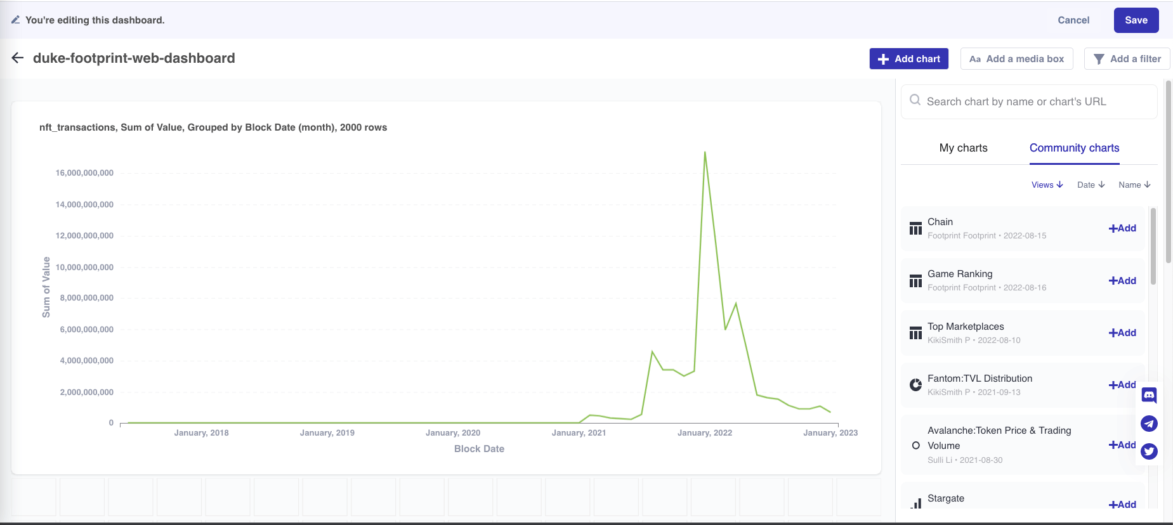1173x525 pixels.
Task: Click the green line chart peak
Action: pyautogui.click(x=705, y=153)
